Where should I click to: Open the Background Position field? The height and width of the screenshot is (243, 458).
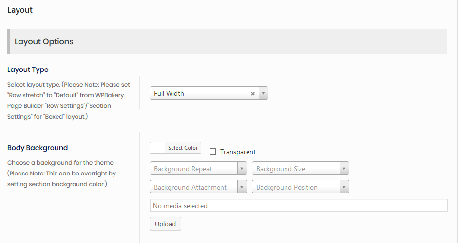[295, 187]
